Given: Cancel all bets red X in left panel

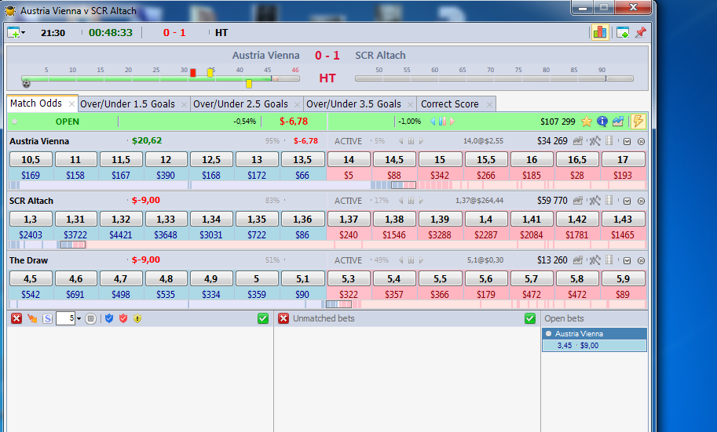Looking at the screenshot, I should tap(16, 318).
